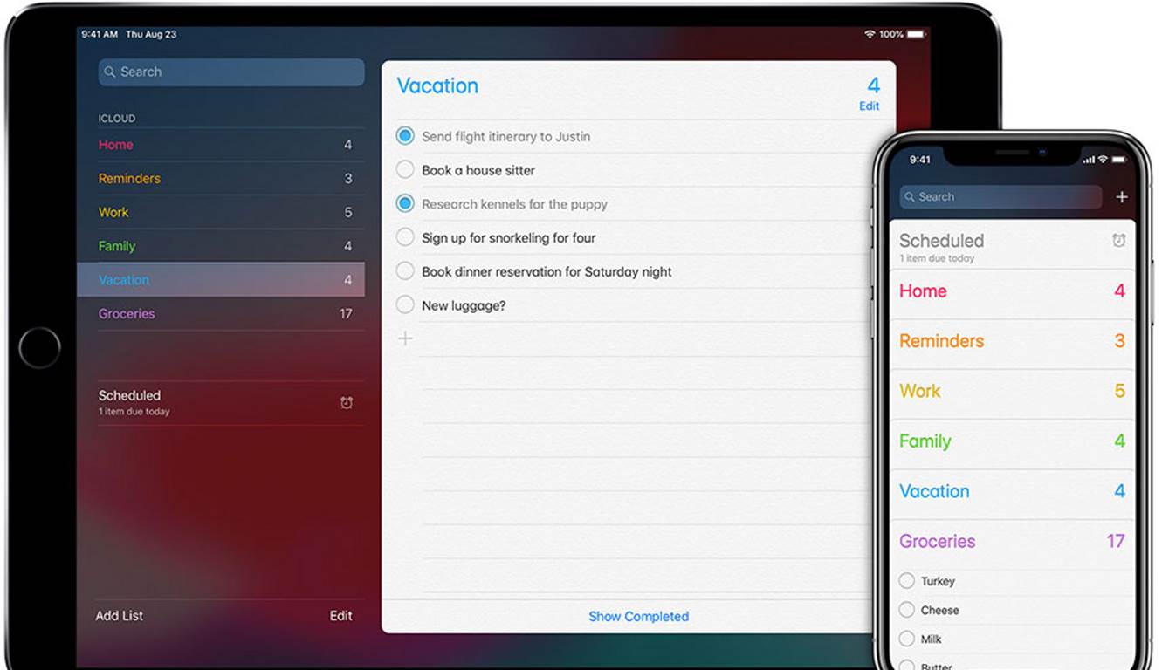Tap the alarm clock icon on iPhone Scheduled card
The width and height of the screenshot is (1162, 670).
1118,241
